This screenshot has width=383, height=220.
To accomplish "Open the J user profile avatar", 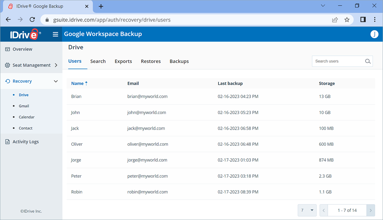I will (374, 34).
